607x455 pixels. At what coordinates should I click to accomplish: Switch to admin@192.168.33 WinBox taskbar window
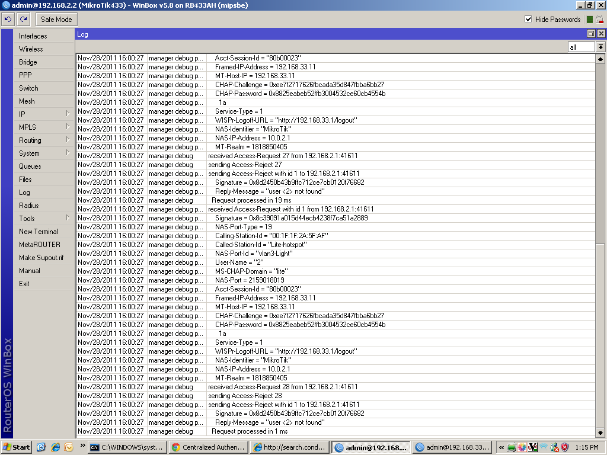pyautogui.click(x=452, y=447)
